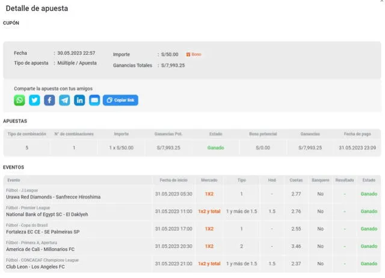Share the bet on Facebook
Screen dimensions: 385x278
point(49,100)
